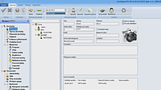The height and width of the screenshot is (90, 161).
Task: Open Státní svátky item
Action: (x=17, y=52)
